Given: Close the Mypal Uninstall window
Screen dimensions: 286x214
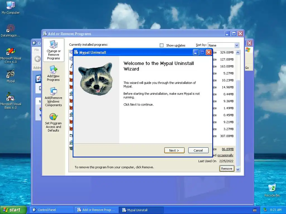Looking at the screenshot, I should pos(209,52).
